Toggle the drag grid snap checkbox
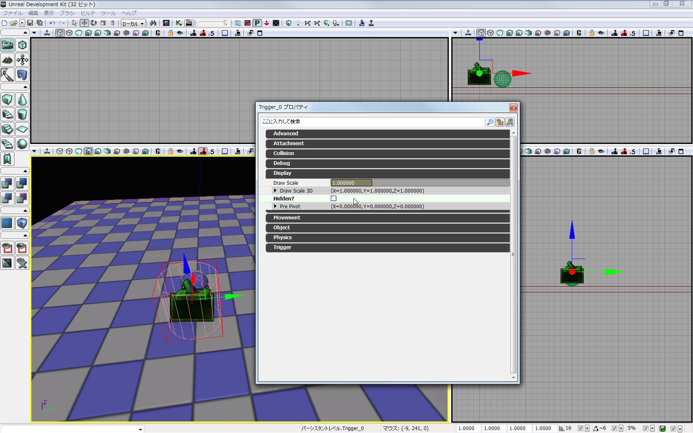The width and height of the screenshot is (693, 433). tap(580, 428)
